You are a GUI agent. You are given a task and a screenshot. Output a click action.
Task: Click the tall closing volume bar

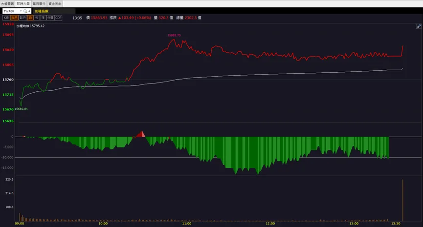403,200
